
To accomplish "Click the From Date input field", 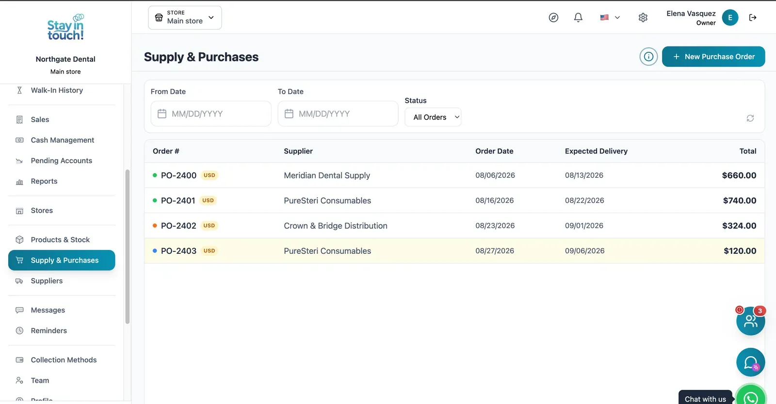I will coord(211,114).
